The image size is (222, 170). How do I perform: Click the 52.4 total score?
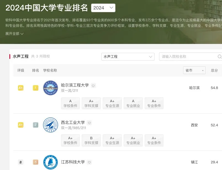[214, 125]
